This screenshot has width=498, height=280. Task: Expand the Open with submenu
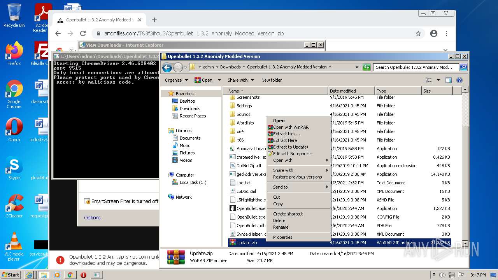(x=298, y=160)
